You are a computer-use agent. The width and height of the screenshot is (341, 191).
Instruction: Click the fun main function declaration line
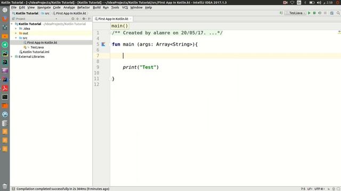coord(155,45)
